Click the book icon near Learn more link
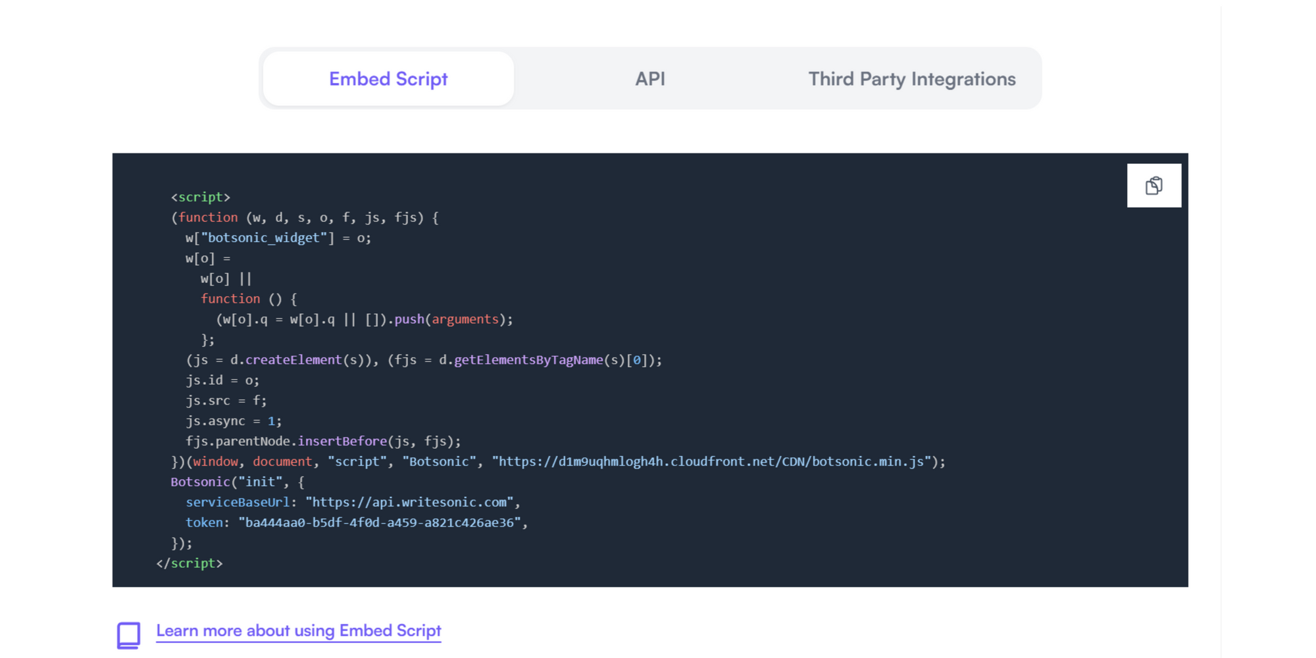 pyautogui.click(x=129, y=634)
